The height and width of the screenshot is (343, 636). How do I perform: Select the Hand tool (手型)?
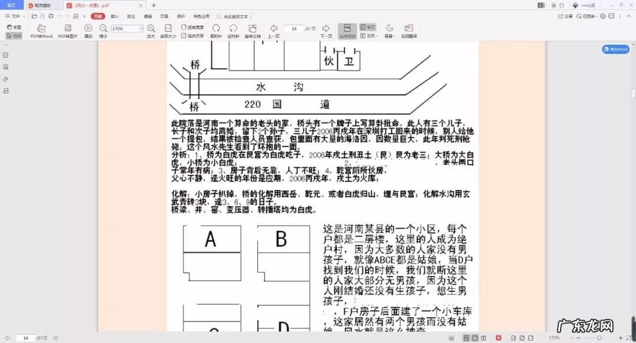coord(14,27)
